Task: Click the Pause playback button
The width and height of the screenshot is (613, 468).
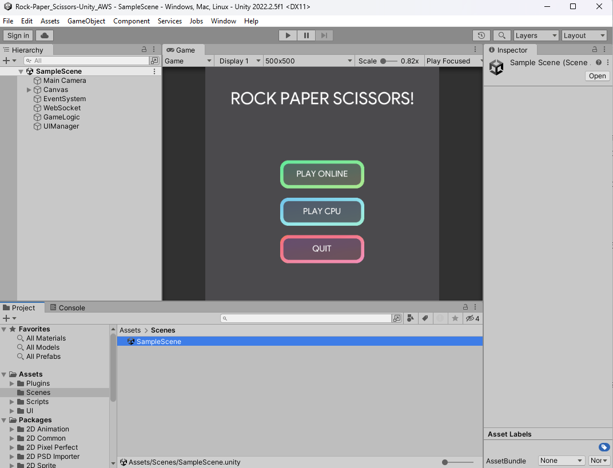Action: click(306, 35)
